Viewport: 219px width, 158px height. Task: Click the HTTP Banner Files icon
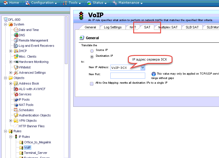pos(16,126)
